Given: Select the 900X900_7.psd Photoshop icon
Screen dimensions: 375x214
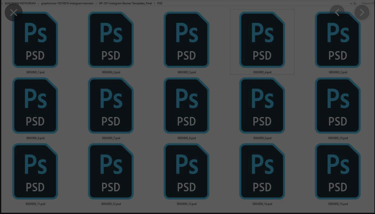Looking at the screenshot, I should click(x=111, y=105).
